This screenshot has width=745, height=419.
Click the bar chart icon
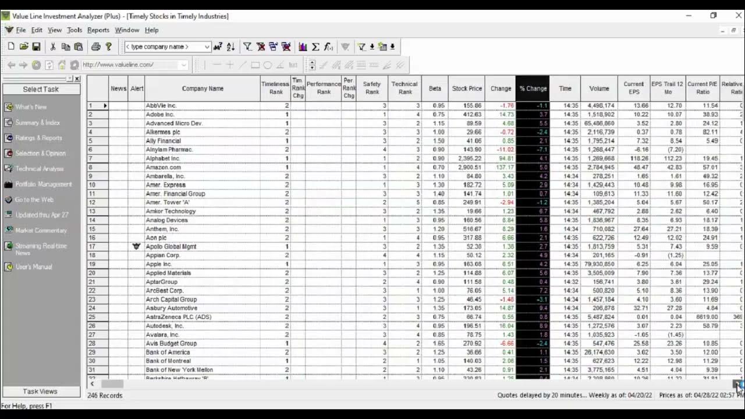tap(303, 47)
